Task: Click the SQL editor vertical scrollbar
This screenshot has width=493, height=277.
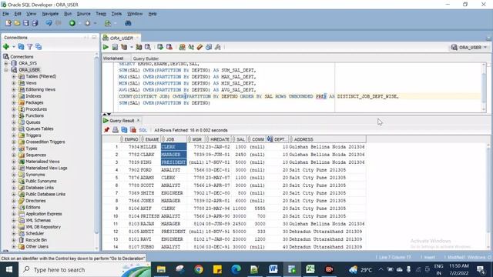Action: point(484,87)
